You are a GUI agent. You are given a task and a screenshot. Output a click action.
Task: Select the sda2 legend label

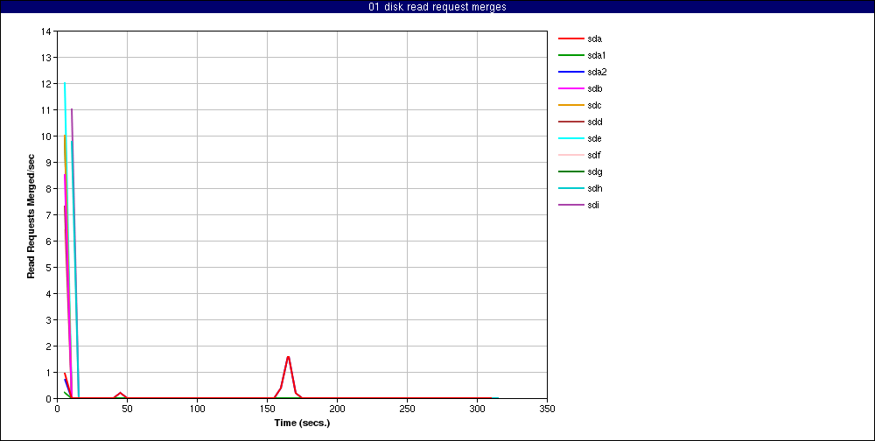pos(597,72)
